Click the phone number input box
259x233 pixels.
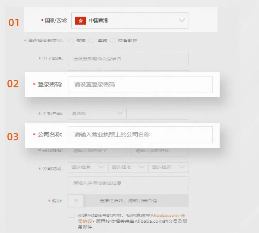pyautogui.click(x=157, y=113)
